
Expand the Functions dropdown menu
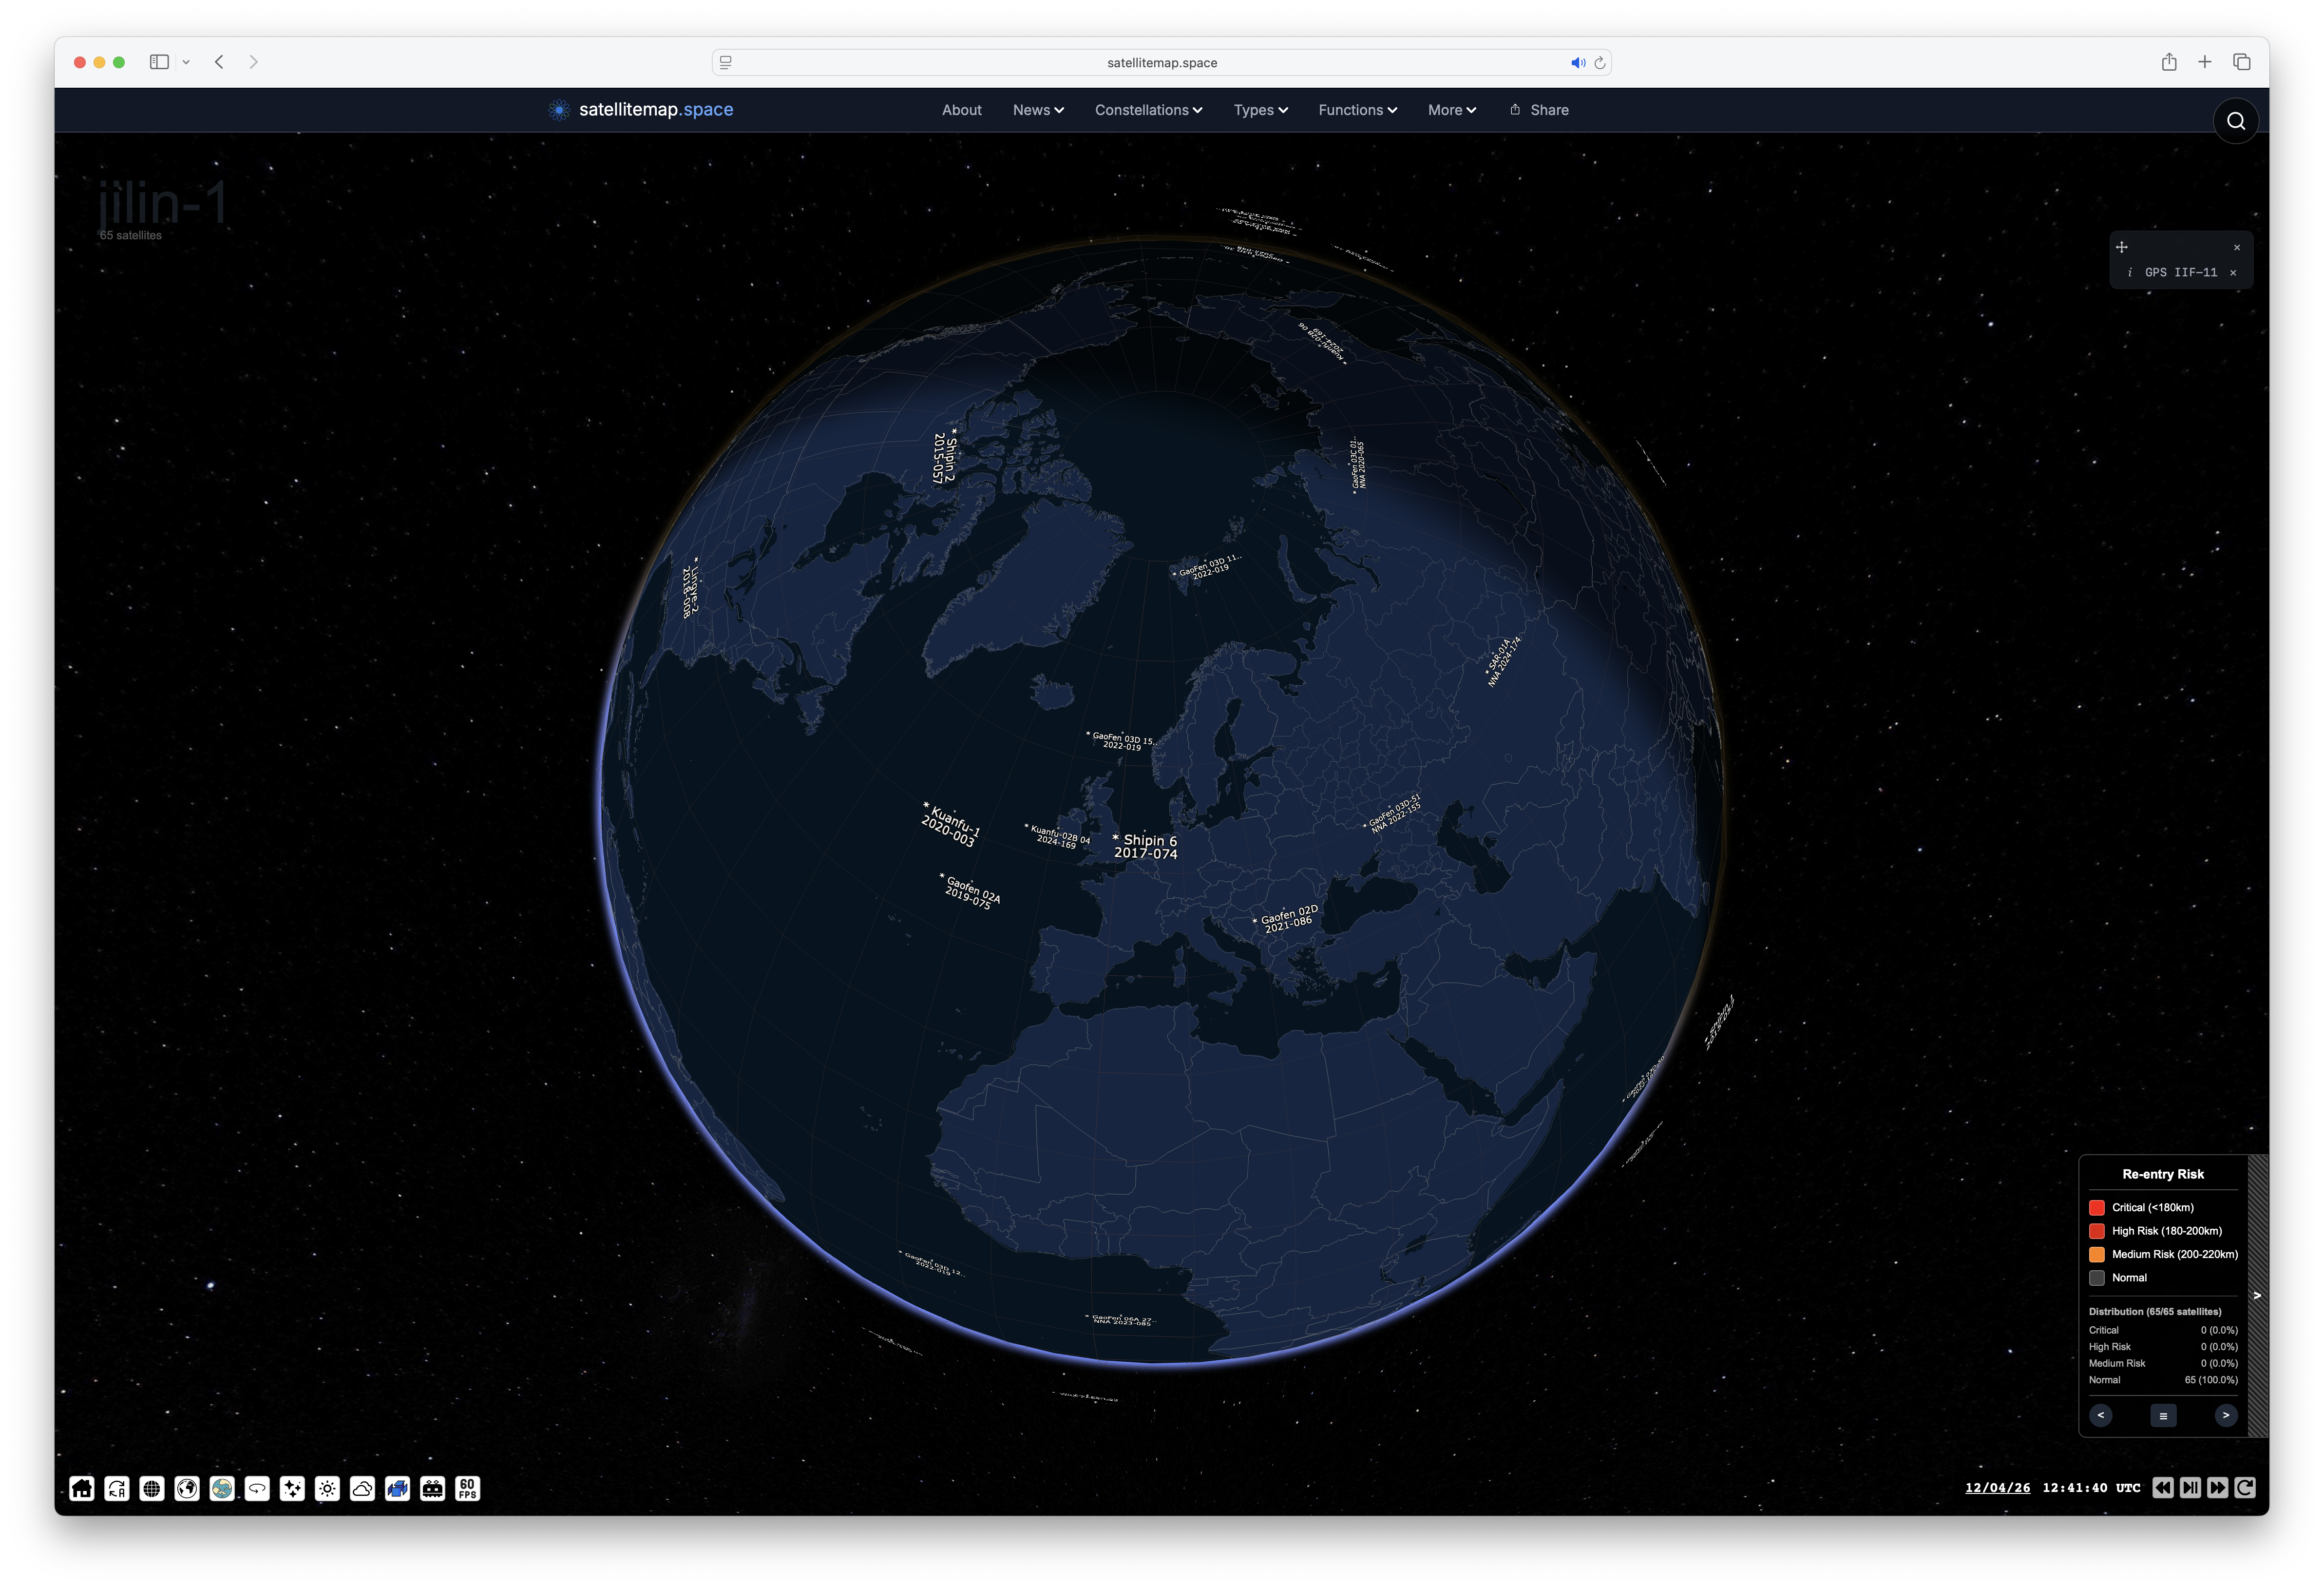[x=1357, y=110]
